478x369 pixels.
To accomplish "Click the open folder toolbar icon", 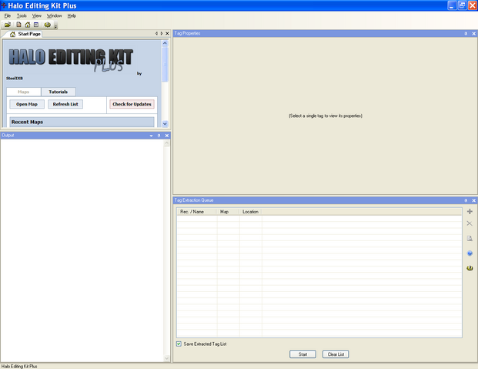I will [8, 25].
